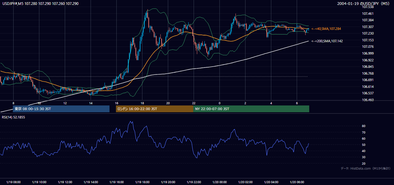394x185 pixels.
Task: Click the 107.076 price axis label
Action: coord(368,47)
